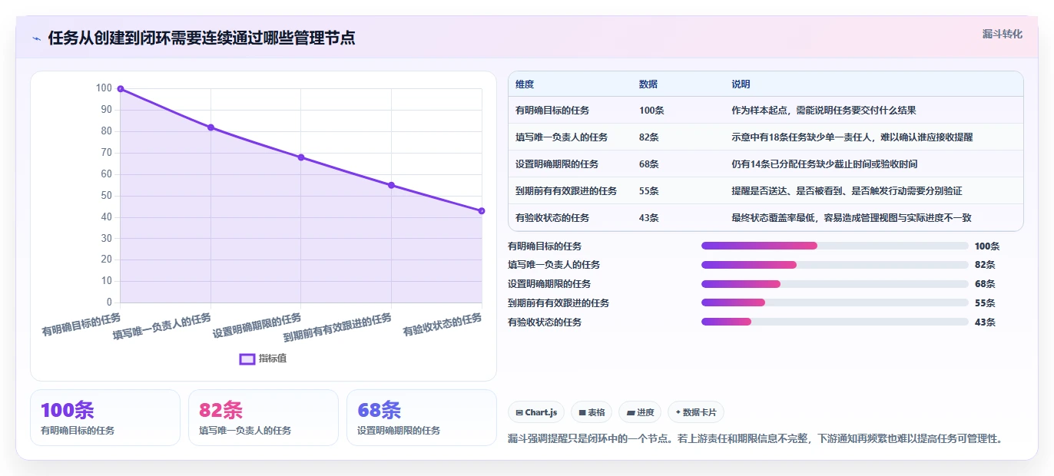This screenshot has width=1054, height=476.
Task: Click the description starting 仍有14条已分配任务
Action: 825,164
